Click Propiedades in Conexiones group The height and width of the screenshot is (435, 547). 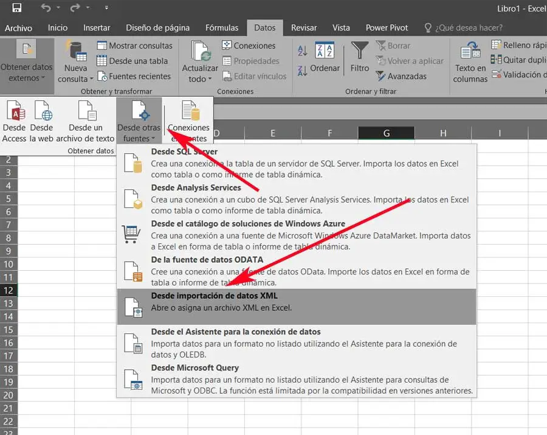251,61
